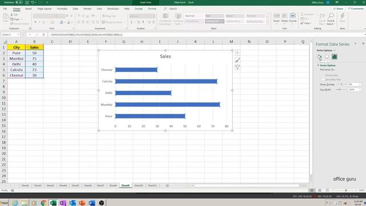Screen dimensions: 366x206
Task: Click the Save icon in quick access toolbar
Action: click(27, 2)
